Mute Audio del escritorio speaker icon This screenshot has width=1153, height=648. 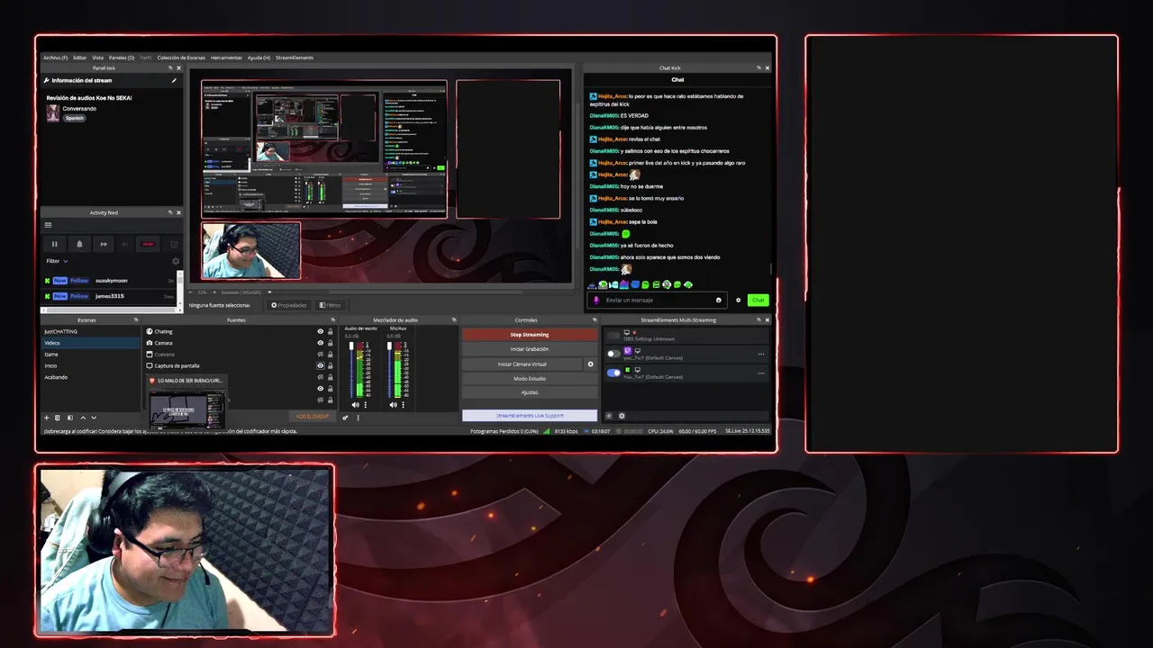[354, 405]
